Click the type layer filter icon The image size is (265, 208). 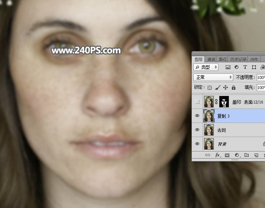pos(245,67)
